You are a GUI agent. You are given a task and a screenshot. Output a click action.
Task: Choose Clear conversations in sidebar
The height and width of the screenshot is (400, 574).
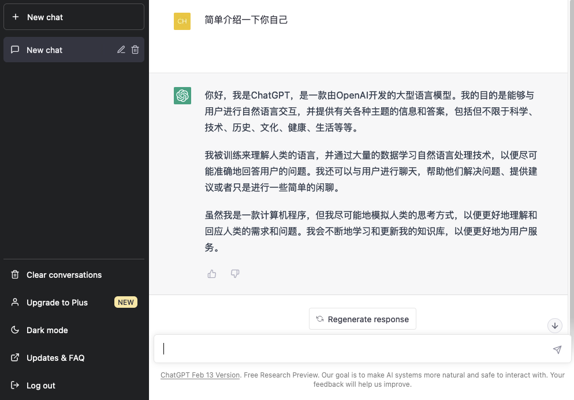[64, 275]
